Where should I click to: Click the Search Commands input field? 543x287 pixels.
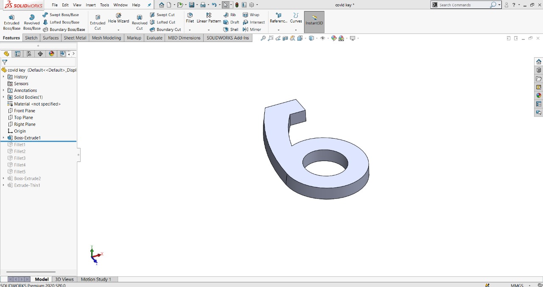pyautogui.click(x=464, y=5)
